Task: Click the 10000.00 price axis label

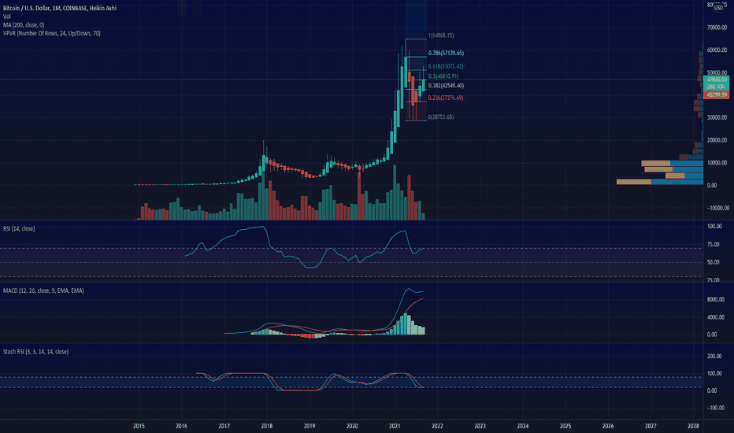Action: tap(717, 163)
